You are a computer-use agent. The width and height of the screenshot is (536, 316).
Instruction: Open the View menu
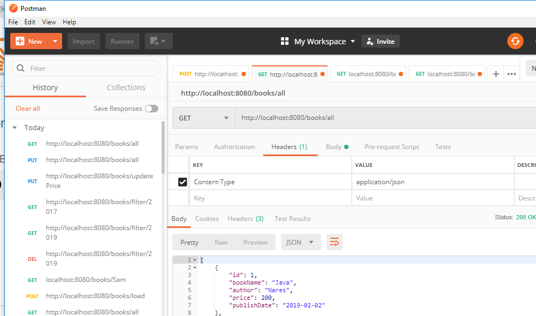tap(49, 22)
